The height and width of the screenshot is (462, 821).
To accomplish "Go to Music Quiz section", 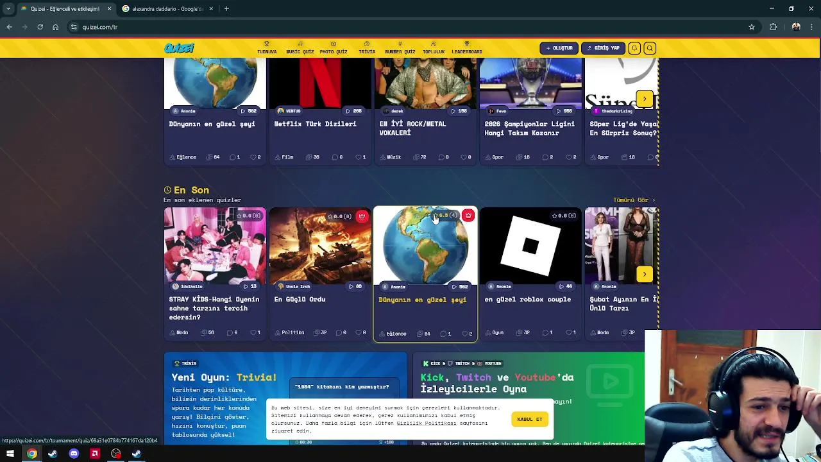I will pyautogui.click(x=300, y=48).
